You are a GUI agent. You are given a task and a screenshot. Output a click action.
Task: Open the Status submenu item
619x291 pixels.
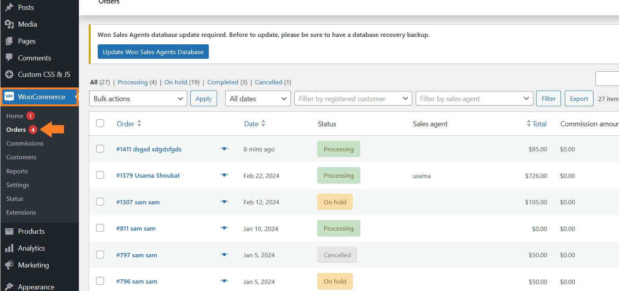point(15,199)
